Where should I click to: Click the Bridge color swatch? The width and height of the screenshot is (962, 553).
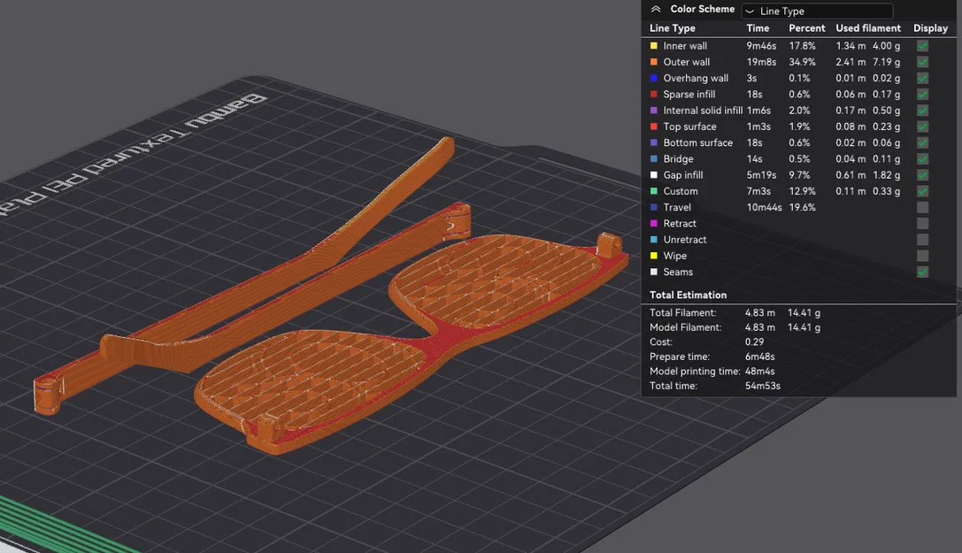click(653, 158)
